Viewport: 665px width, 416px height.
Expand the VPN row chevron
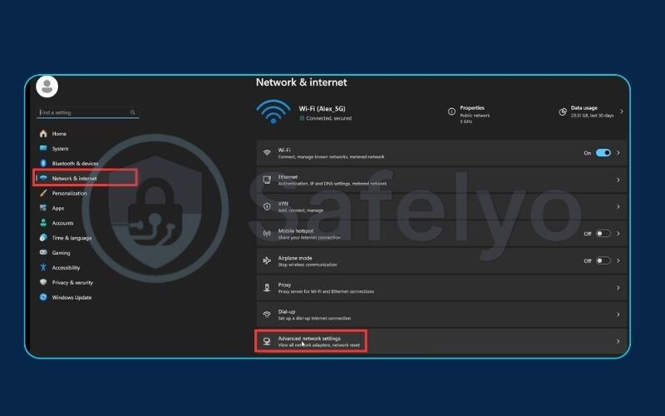(x=618, y=206)
